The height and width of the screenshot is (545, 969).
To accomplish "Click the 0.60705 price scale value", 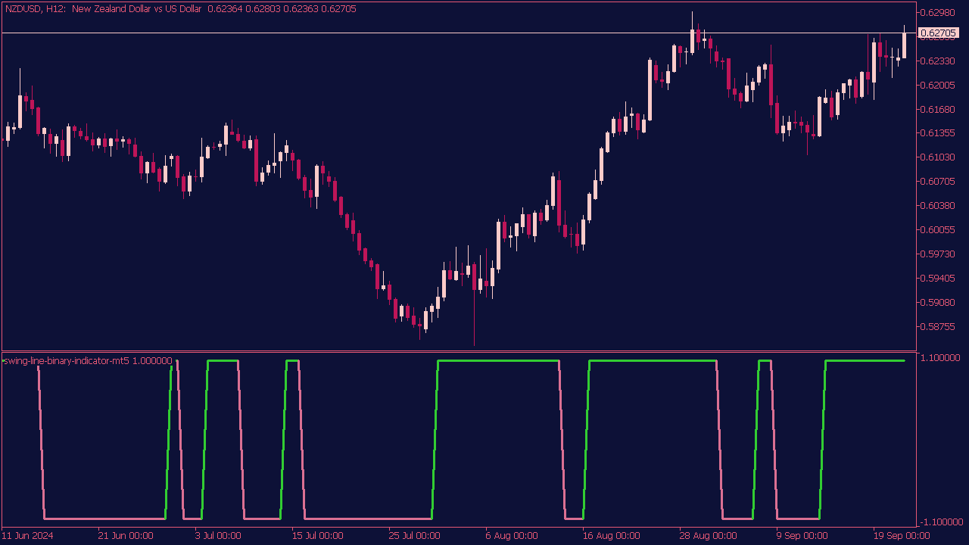I will [939, 181].
